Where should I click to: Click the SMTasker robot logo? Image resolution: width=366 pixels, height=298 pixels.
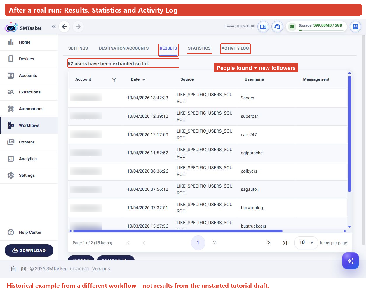point(11,27)
